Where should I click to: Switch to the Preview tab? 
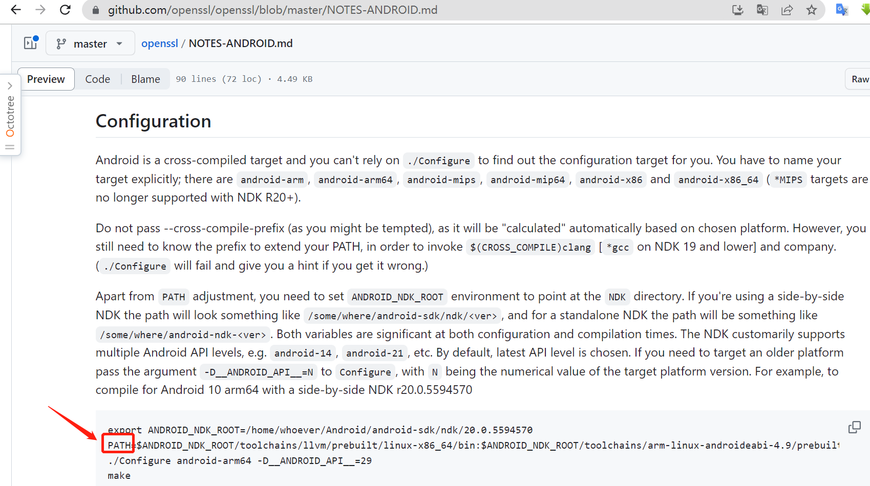click(46, 79)
